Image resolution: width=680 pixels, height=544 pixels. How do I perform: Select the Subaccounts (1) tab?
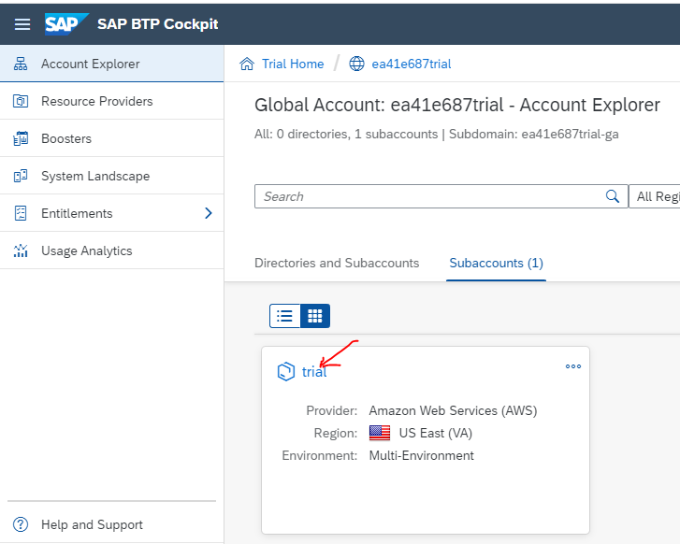click(x=496, y=263)
